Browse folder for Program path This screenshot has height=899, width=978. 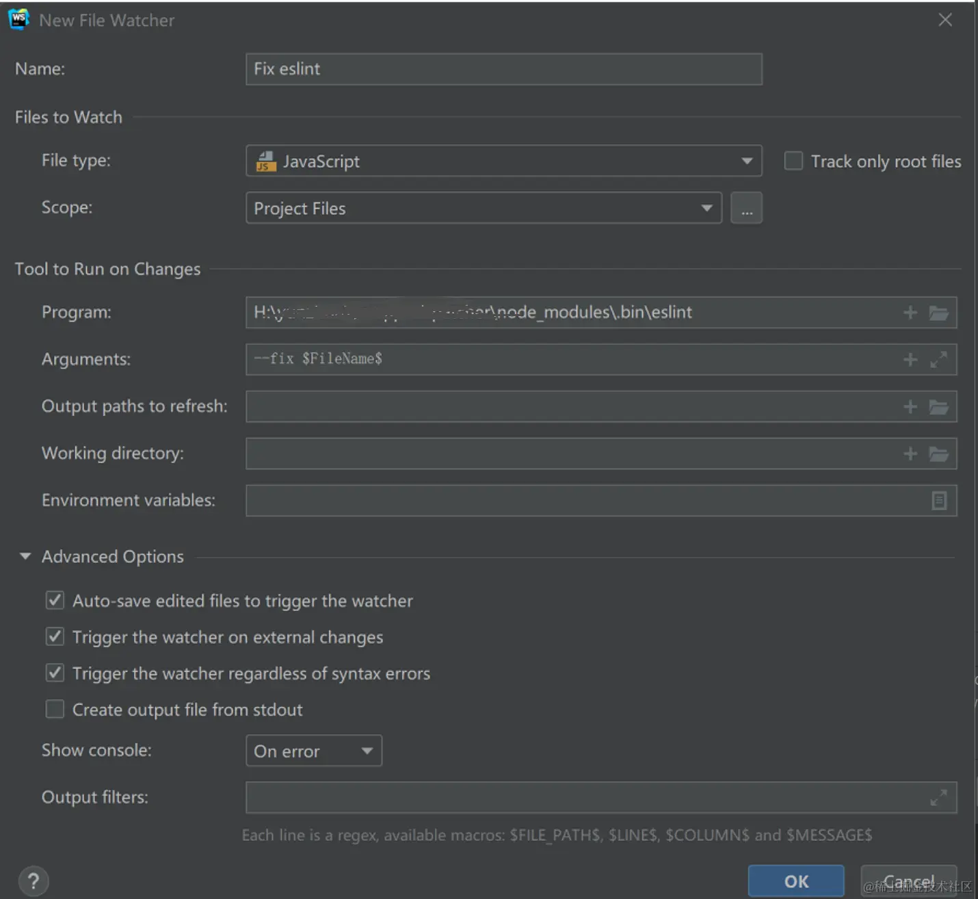pyautogui.click(x=938, y=313)
